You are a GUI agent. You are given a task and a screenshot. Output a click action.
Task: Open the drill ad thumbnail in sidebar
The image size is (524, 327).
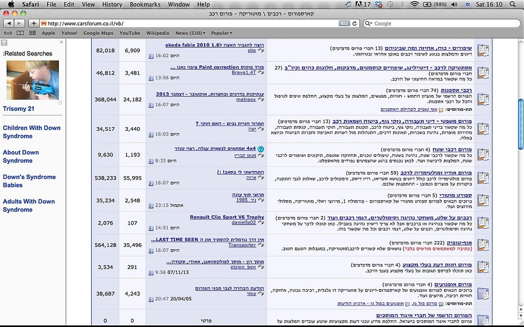(32, 80)
